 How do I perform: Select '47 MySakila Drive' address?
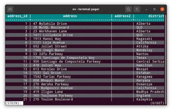(50, 24)
